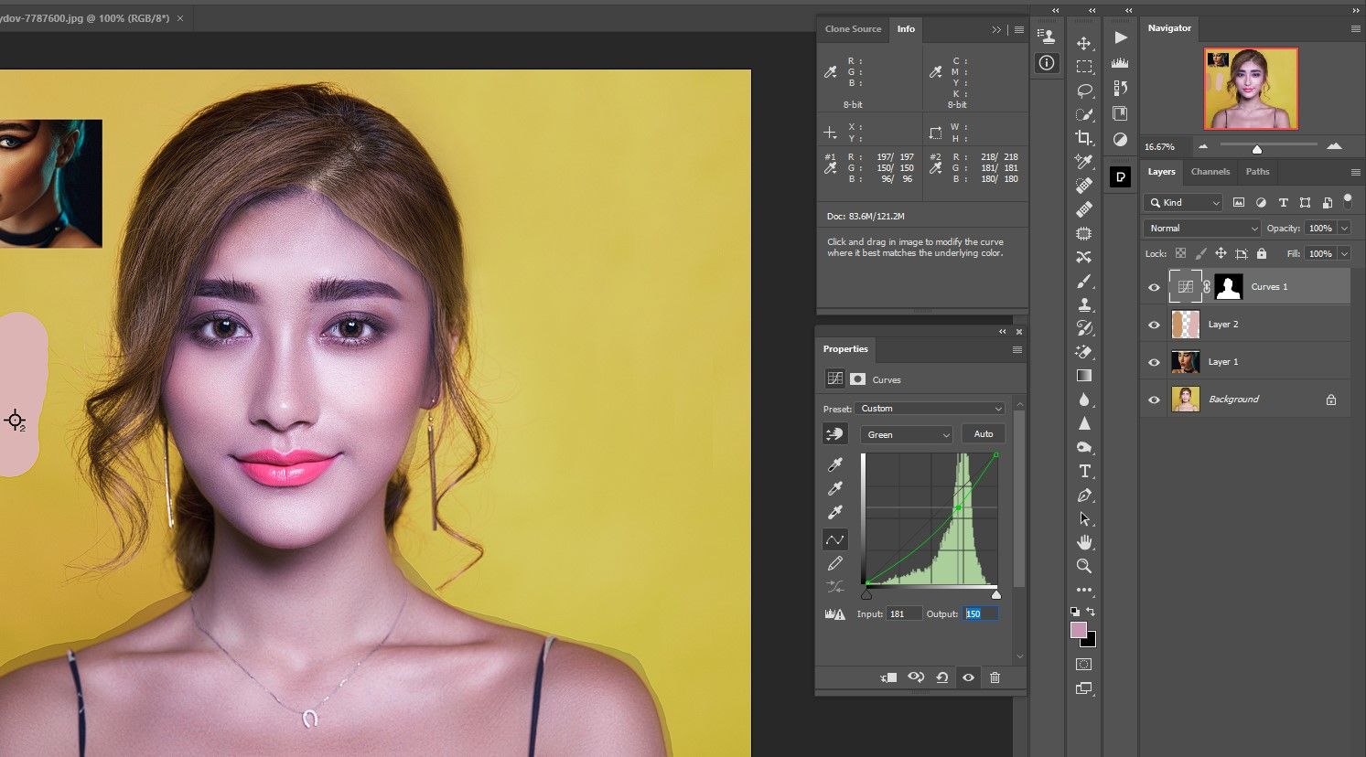The height and width of the screenshot is (757, 1366).
Task: Select the Sponge tool
Action: [1084, 447]
